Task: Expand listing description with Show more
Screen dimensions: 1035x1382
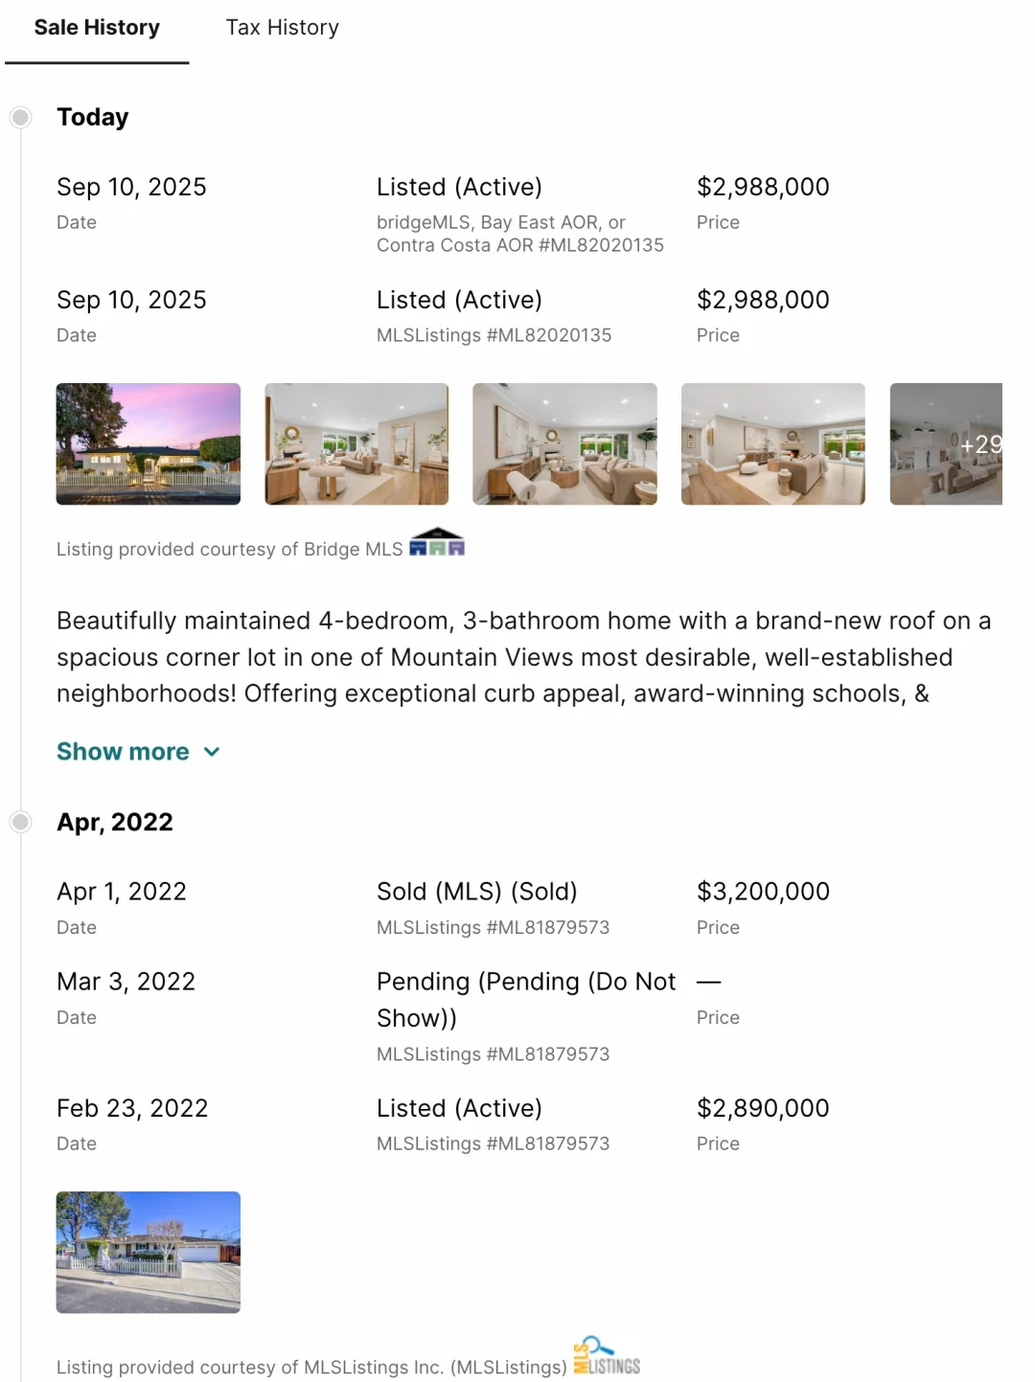Action: pos(123,752)
